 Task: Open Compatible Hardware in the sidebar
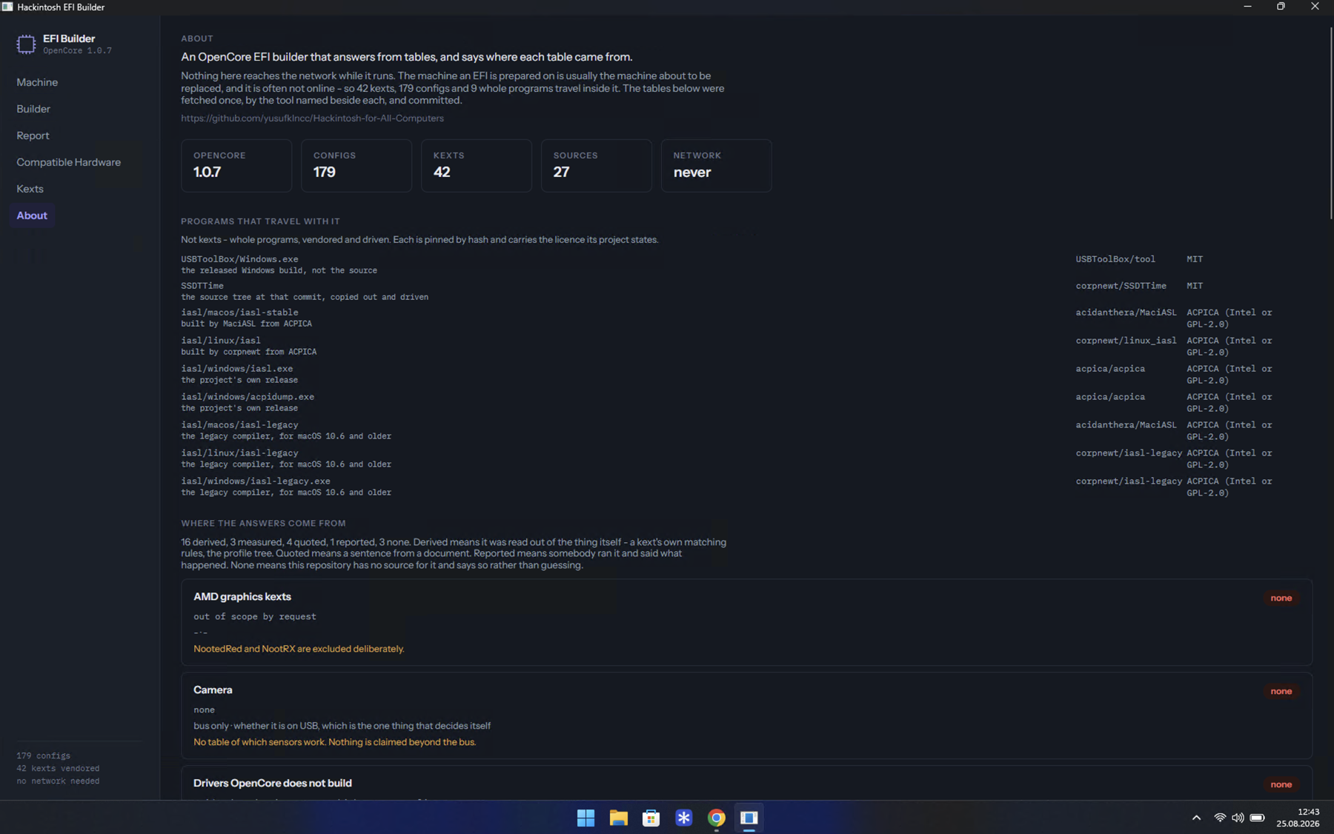[68, 162]
